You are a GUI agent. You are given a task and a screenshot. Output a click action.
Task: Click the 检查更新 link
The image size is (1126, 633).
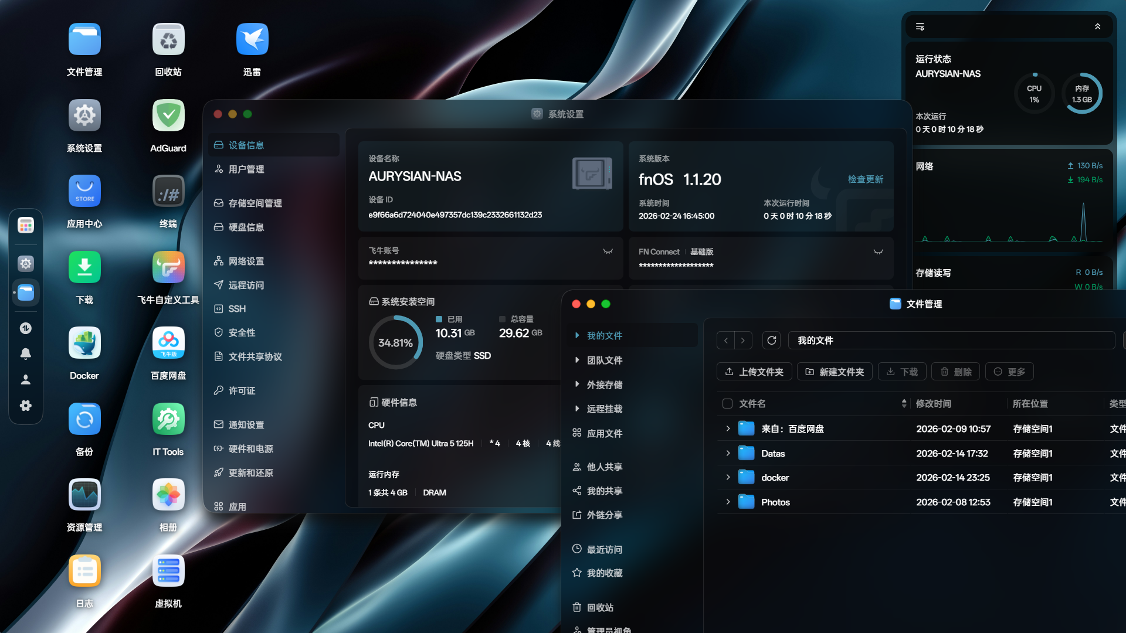pyautogui.click(x=864, y=179)
